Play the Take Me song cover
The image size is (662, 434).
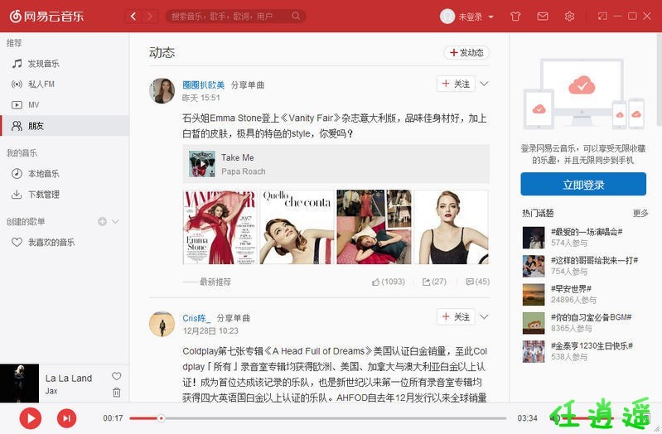[x=202, y=163]
